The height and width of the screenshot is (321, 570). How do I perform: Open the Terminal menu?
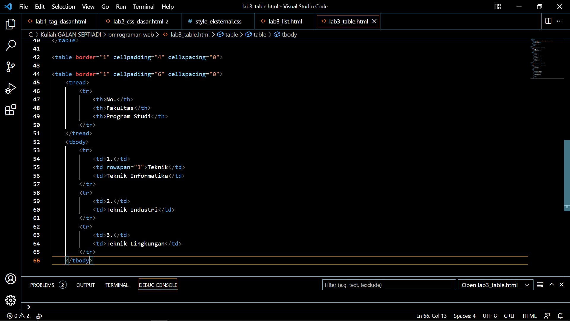click(144, 6)
